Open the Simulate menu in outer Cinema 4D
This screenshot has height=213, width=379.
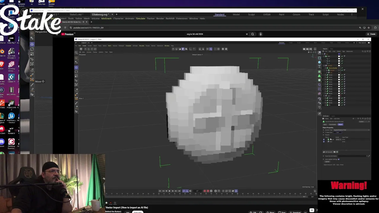pyautogui.click(x=140, y=19)
